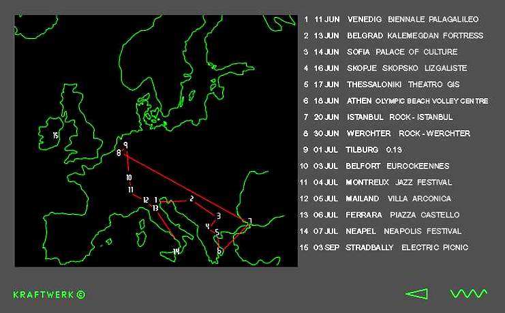Image resolution: width=505 pixels, height=313 pixels.
Task: Select map marker 7 at Istanbul
Action: [x=250, y=221]
